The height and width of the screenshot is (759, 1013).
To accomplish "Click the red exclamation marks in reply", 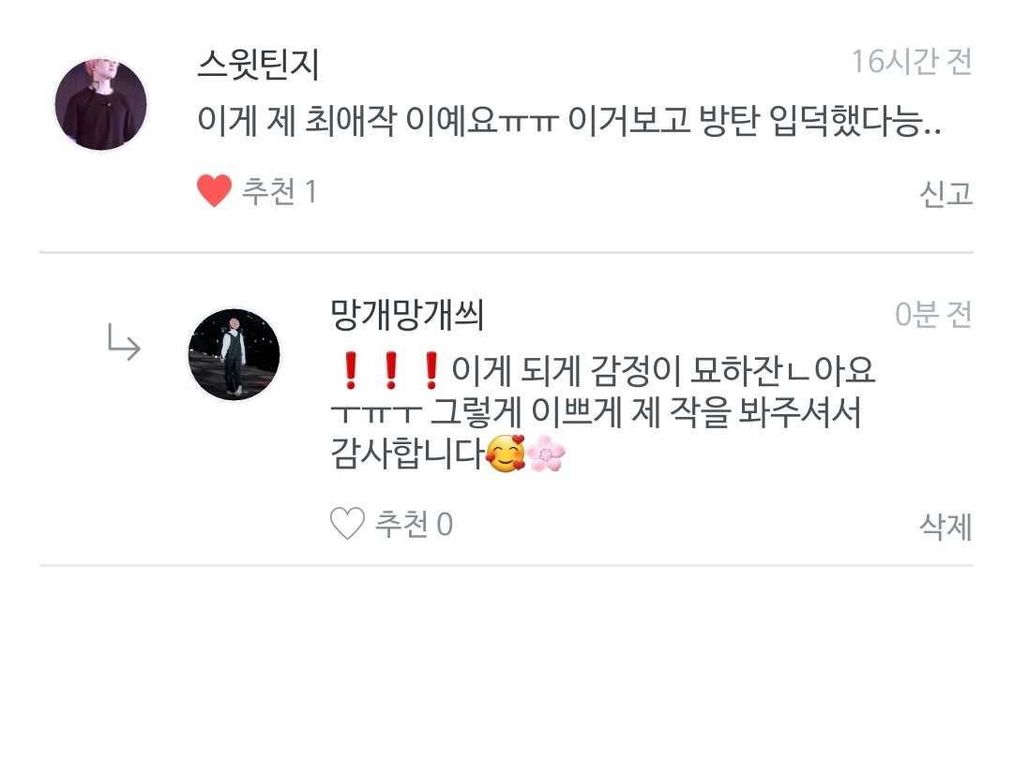I will pos(391,370).
